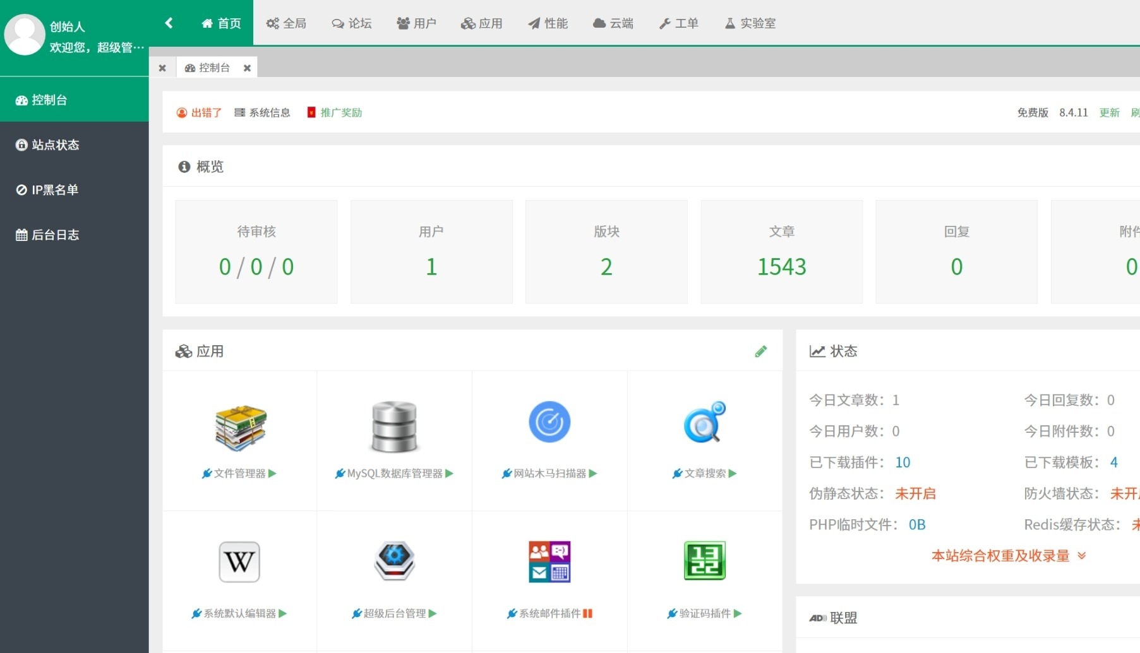Screen dimensions: 1140x653
Task: Toggle the pause state of 系统邮件插件
Action: pyautogui.click(x=587, y=613)
